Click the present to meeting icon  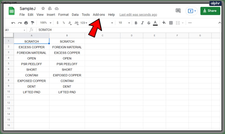[190, 11]
